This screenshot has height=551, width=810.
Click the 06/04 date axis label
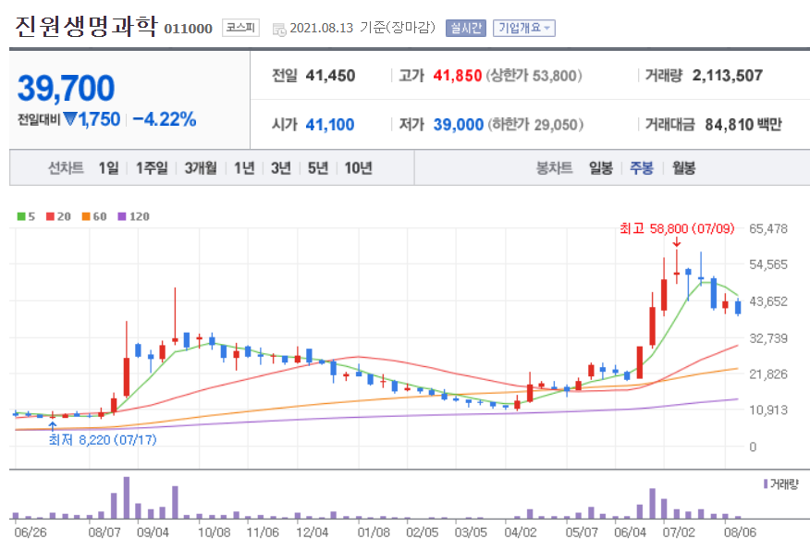click(x=630, y=533)
